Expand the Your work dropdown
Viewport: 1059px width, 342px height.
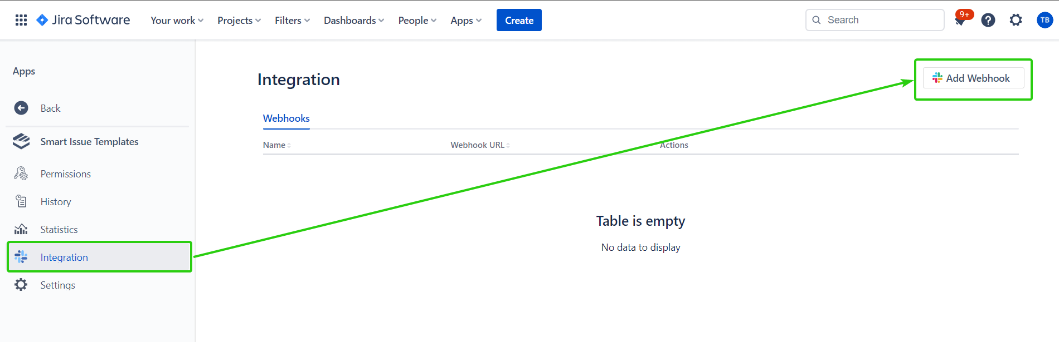[x=177, y=21]
